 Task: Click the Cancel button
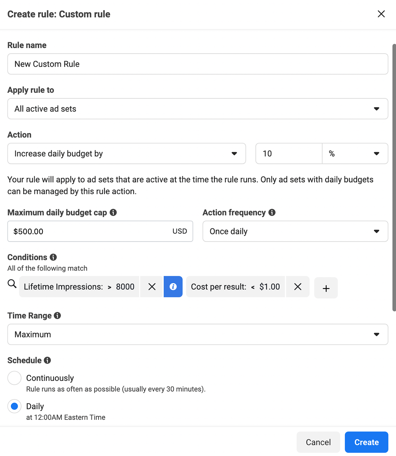tap(318, 442)
